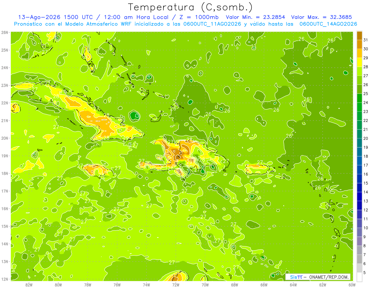Click the initialization time '0600UTC_11AGO2026'

pyautogui.click(x=213, y=24)
